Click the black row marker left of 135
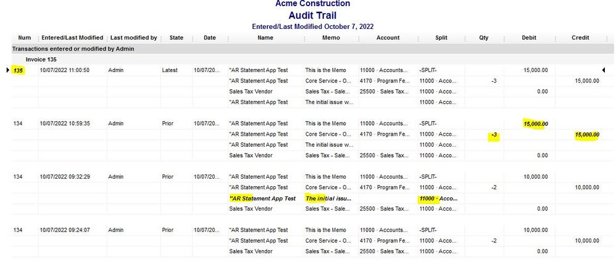This screenshot has width=616, height=273. click(x=8, y=70)
